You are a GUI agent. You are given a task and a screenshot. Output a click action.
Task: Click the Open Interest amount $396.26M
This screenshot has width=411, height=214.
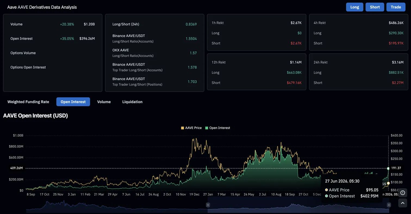[x=87, y=39]
